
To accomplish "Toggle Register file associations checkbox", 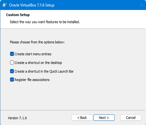I will 12,80.
